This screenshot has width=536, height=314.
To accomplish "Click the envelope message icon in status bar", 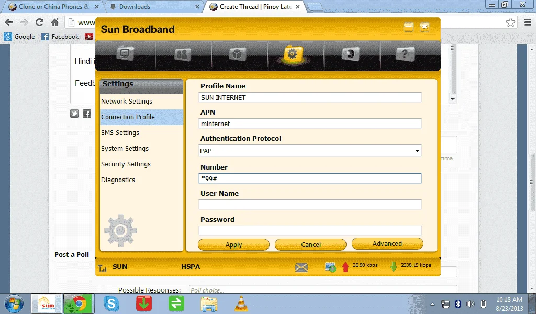I will 301,267.
